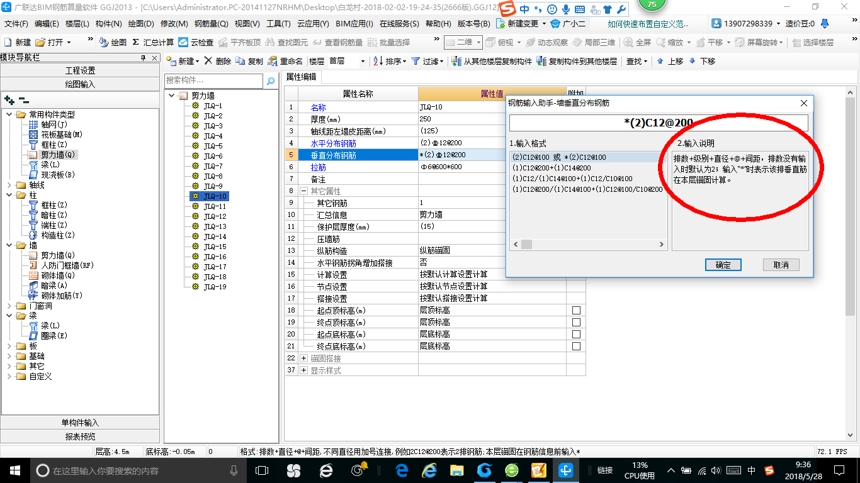Click the 搜索构件 search input field

point(213,80)
